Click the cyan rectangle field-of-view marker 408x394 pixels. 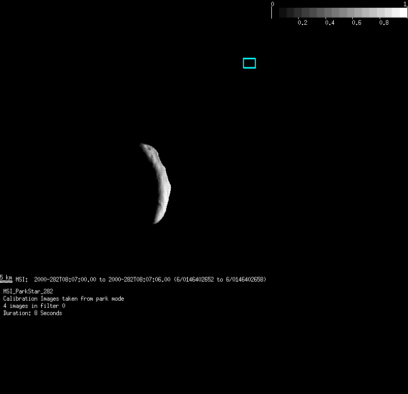[249, 63]
